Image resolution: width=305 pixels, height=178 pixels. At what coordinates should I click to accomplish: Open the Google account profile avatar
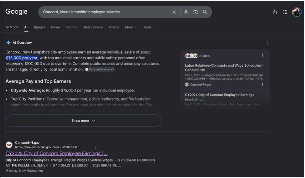(297, 12)
